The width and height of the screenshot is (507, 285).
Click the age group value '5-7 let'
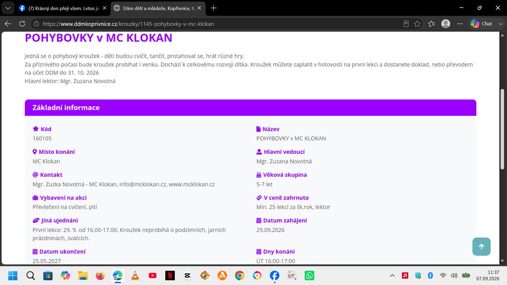[264, 184]
